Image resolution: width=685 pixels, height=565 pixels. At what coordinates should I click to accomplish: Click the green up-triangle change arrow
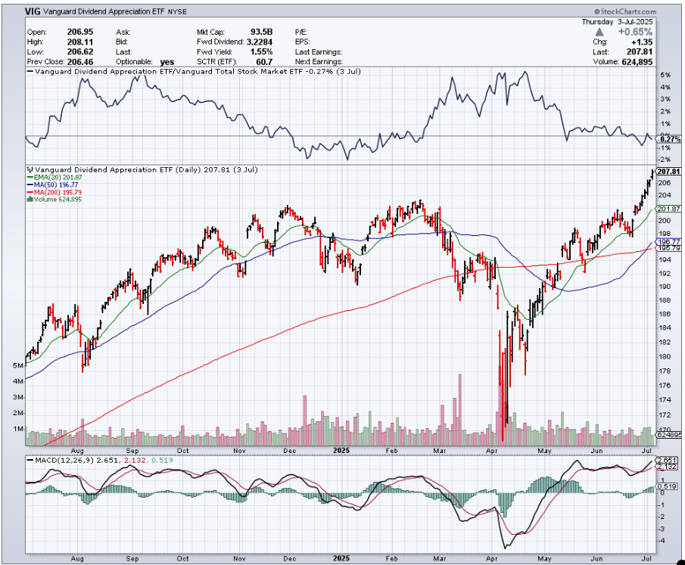click(599, 32)
